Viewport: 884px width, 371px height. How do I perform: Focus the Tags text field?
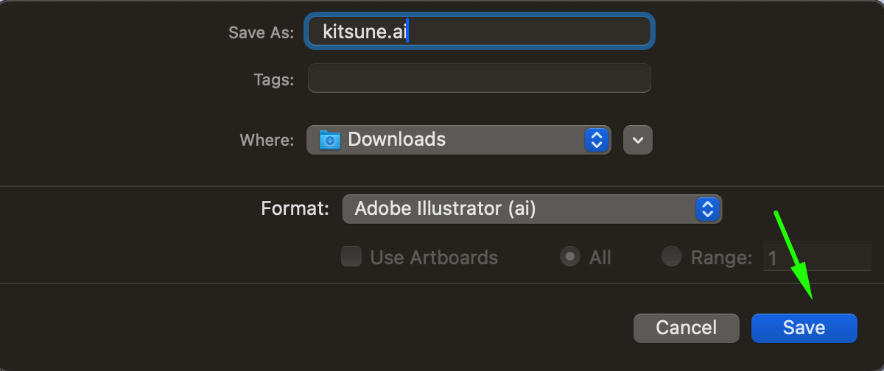point(479,79)
